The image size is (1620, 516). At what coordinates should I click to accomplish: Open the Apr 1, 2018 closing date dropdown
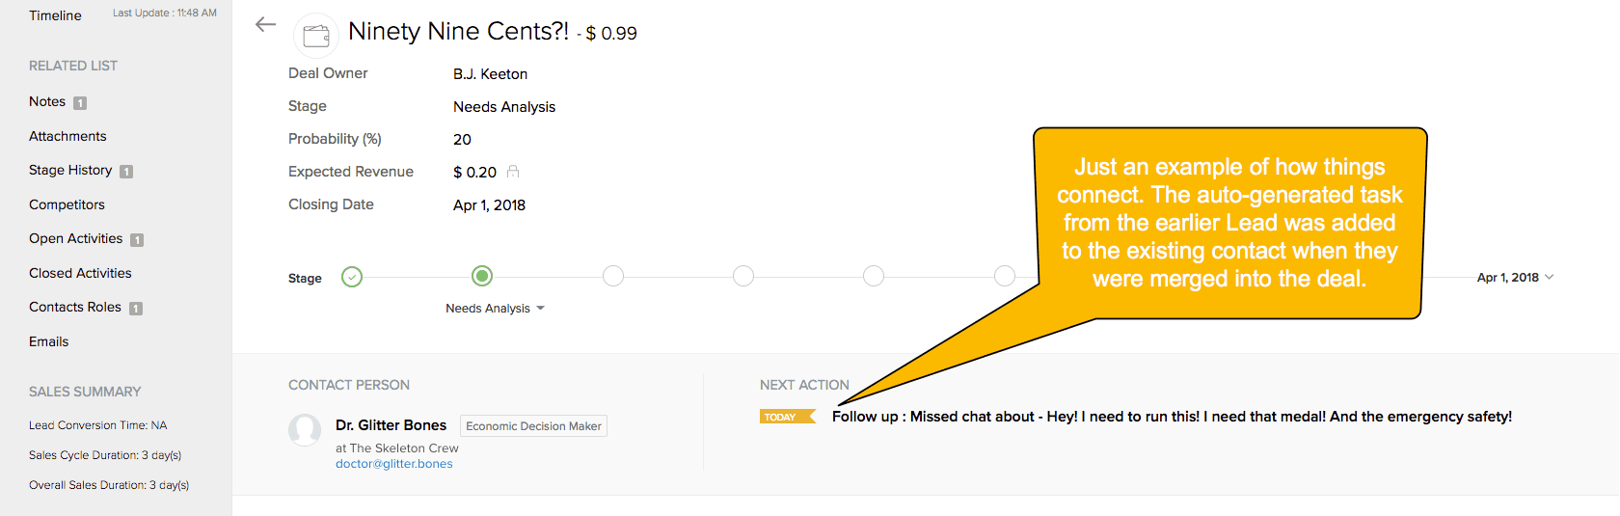coord(1515,278)
